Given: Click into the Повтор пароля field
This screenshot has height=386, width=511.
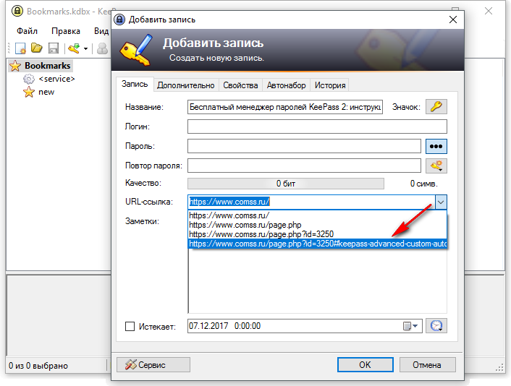Looking at the screenshot, I should click(304, 166).
